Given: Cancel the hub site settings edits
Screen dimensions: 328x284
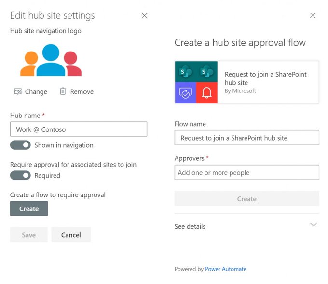Looking at the screenshot, I should (71, 235).
